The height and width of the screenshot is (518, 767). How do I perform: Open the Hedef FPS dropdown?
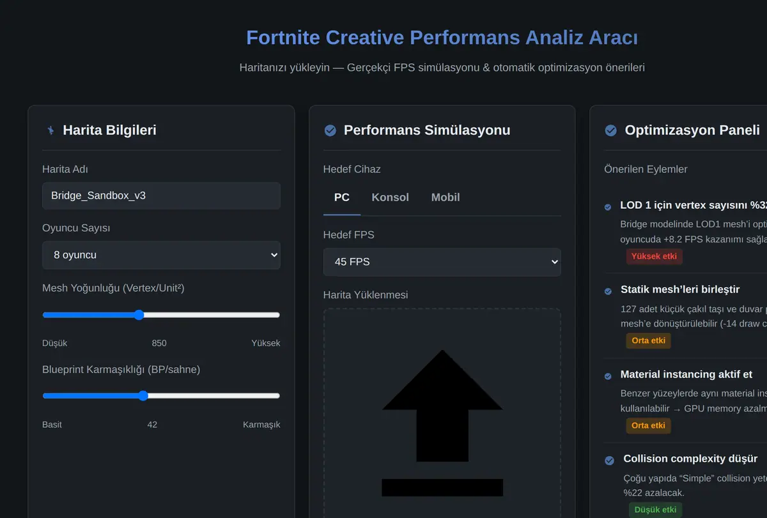point(442,262)
